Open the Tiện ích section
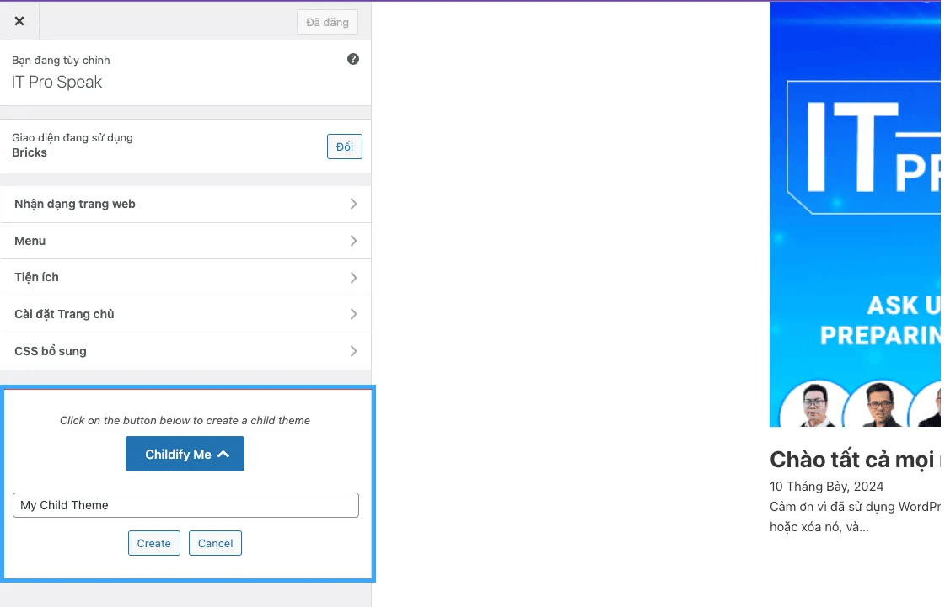This screenshot has width=945, height=607. [185, 278]
